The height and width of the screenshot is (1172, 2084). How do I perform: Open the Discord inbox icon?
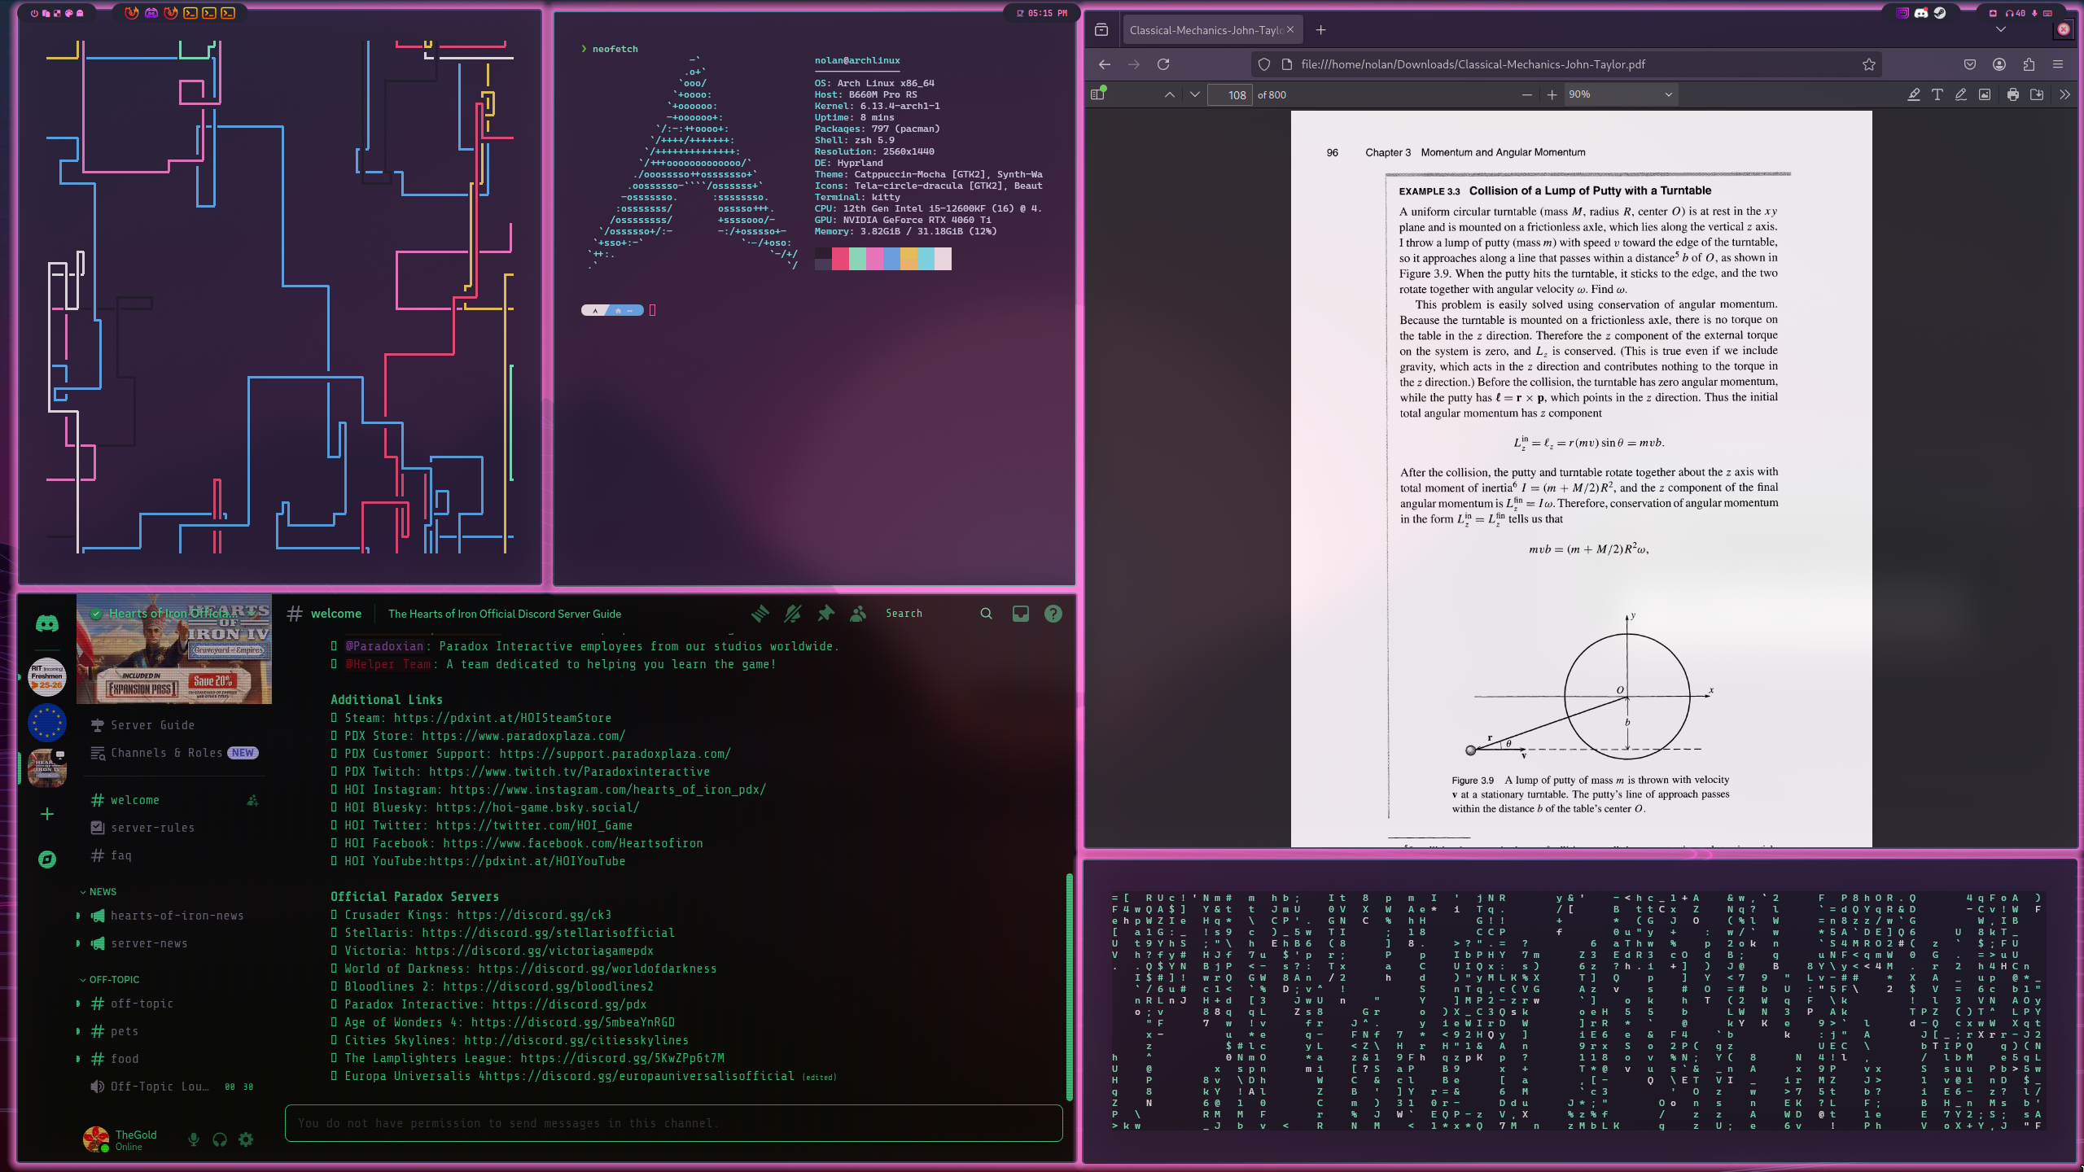[x=1020, y=614]
